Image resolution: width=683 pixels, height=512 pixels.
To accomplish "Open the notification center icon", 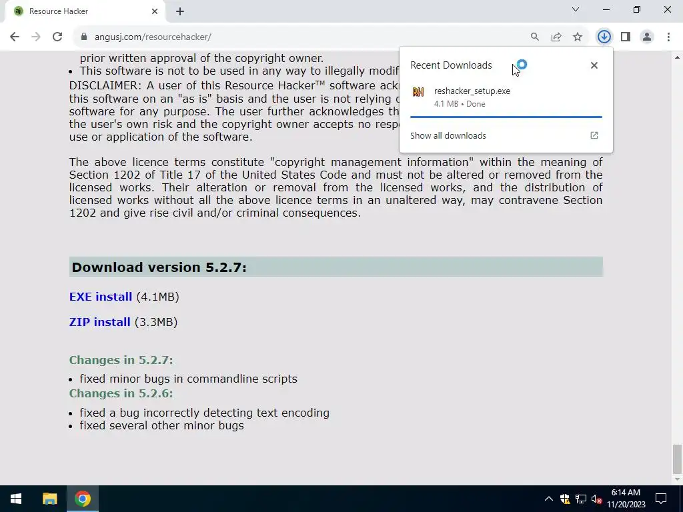I will point(661,499).
